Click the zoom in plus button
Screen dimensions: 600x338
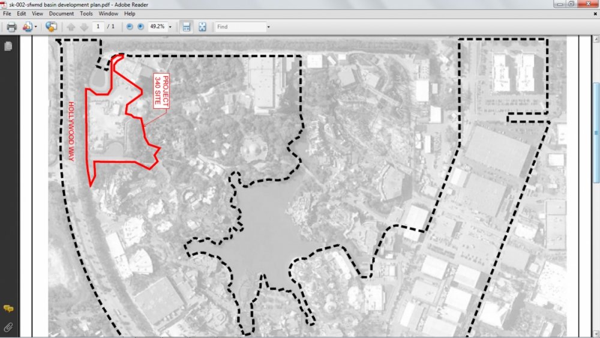[140, 27]
